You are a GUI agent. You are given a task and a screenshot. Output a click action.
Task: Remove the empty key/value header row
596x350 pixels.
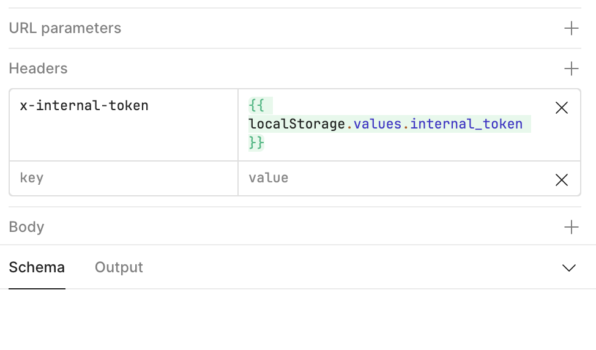(561, 180)
